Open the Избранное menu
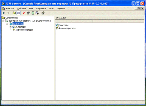The width and height of the screenshot is (146, 106). pyautogui.click(x=41, y=8)
